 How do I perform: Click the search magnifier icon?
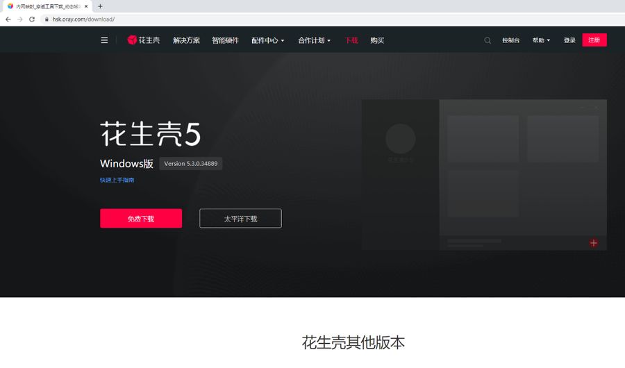point(487,40)
